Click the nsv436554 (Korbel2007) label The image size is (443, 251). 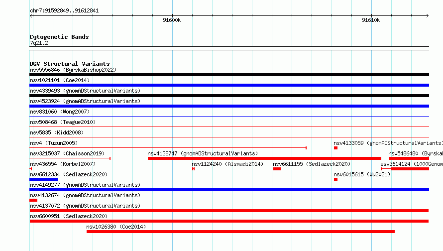pos(63,164)
